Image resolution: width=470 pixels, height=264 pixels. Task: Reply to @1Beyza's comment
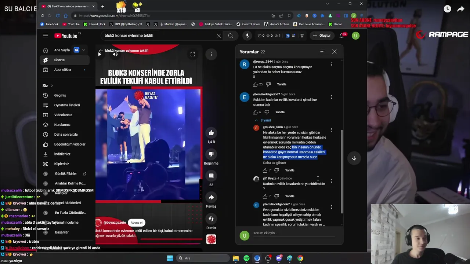tap(290, 197)
